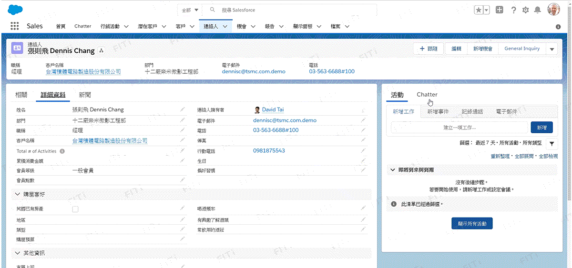This screenshot has height=268, width=572.
Task: Open the notifications bell
Action: [x=538, y=10]
